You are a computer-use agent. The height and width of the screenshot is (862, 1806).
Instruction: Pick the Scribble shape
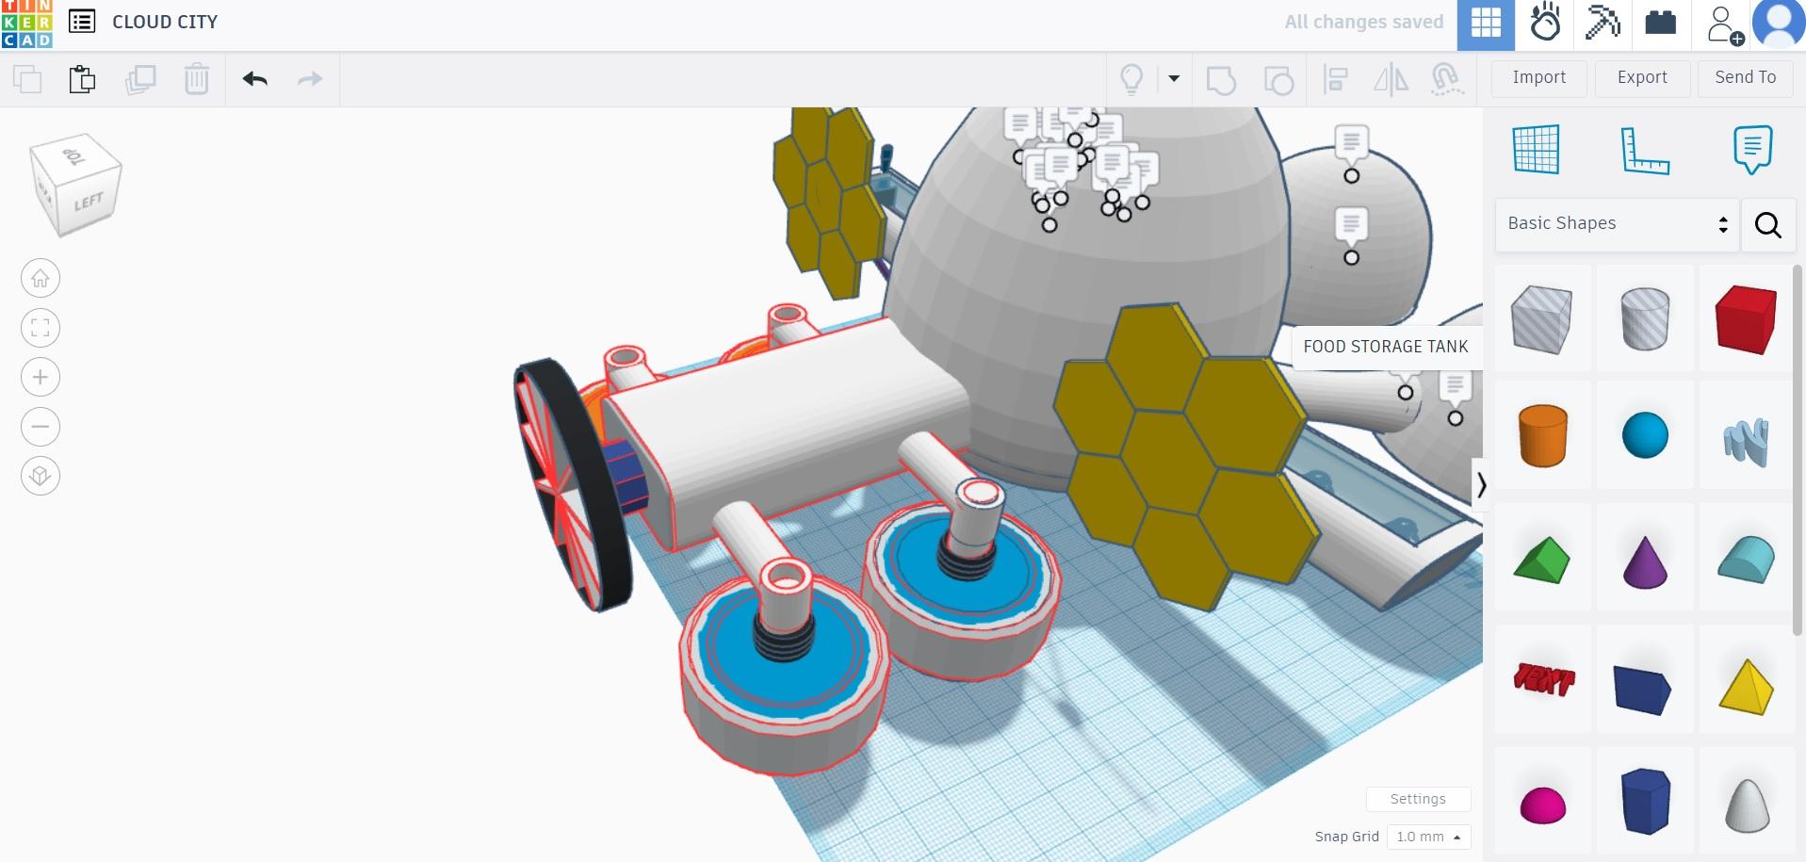coord(1746,441)
